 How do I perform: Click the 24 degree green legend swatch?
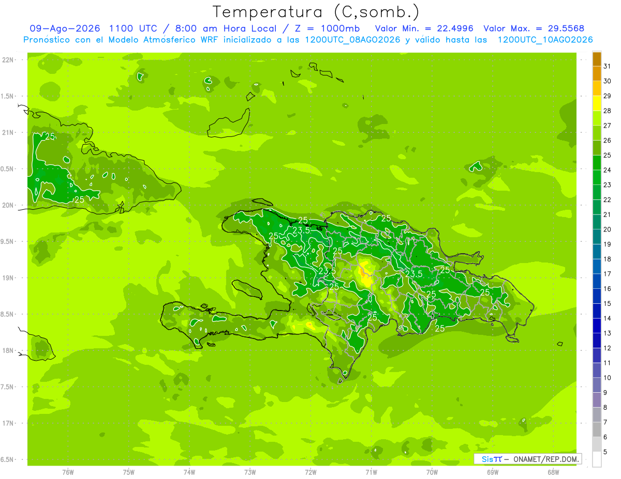click(597, 163)
